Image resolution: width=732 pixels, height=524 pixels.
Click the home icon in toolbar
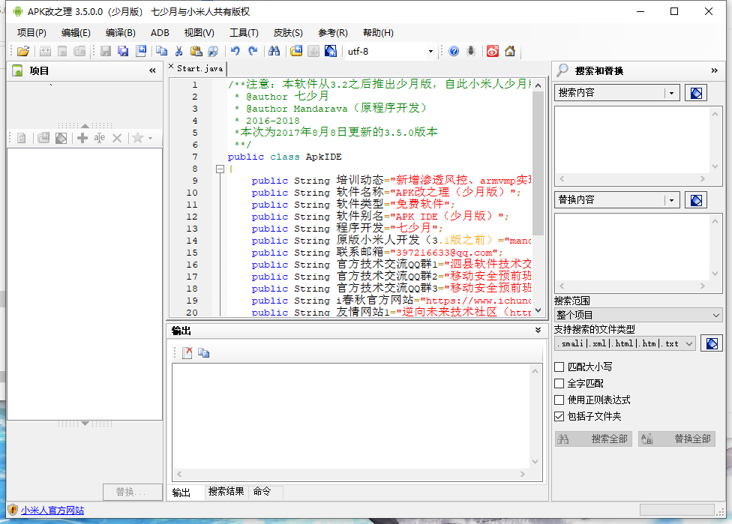coord(510,51)
